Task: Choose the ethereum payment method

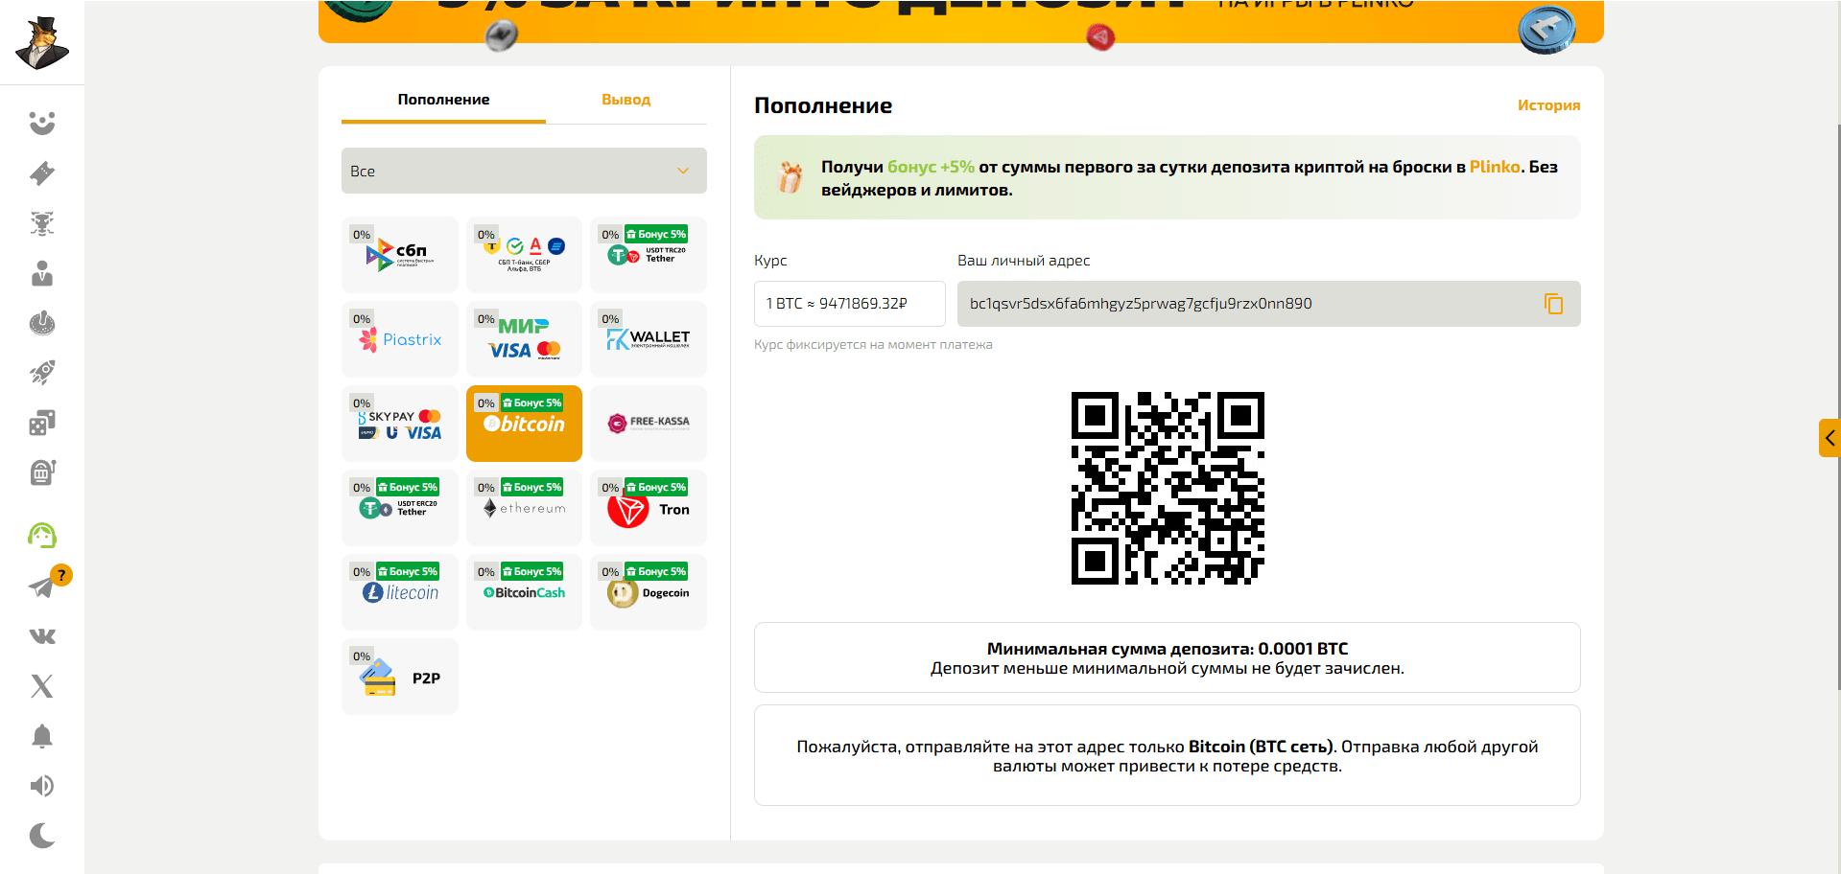Action: coord(524,508)
